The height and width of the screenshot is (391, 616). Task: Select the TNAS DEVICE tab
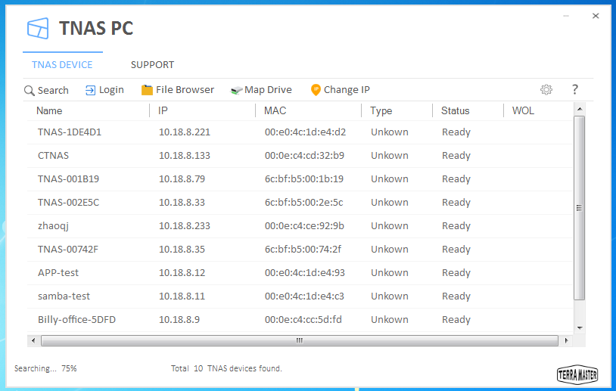62,65
